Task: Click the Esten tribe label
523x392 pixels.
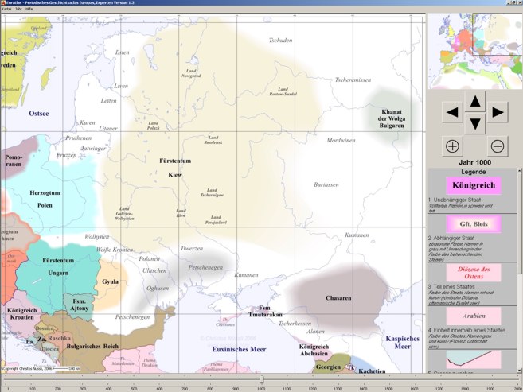Action: (x=122, y=52)
